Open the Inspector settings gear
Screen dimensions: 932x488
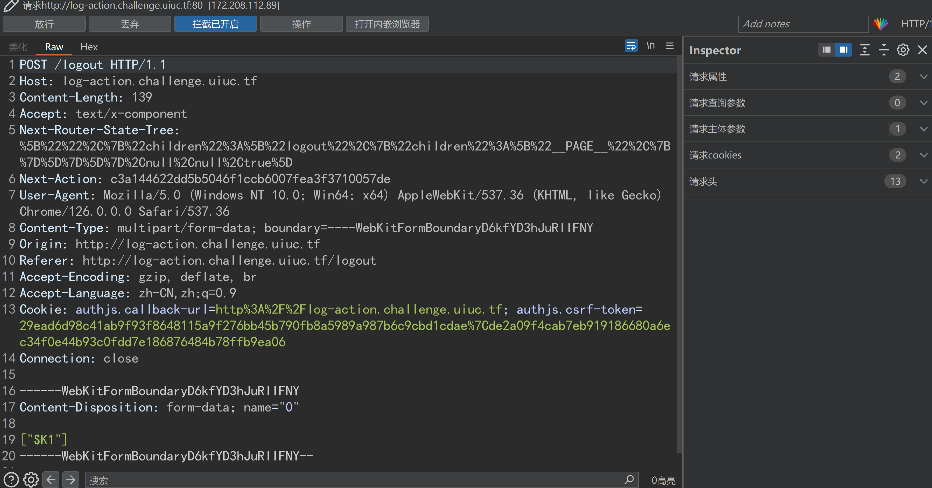pos(903,50)
